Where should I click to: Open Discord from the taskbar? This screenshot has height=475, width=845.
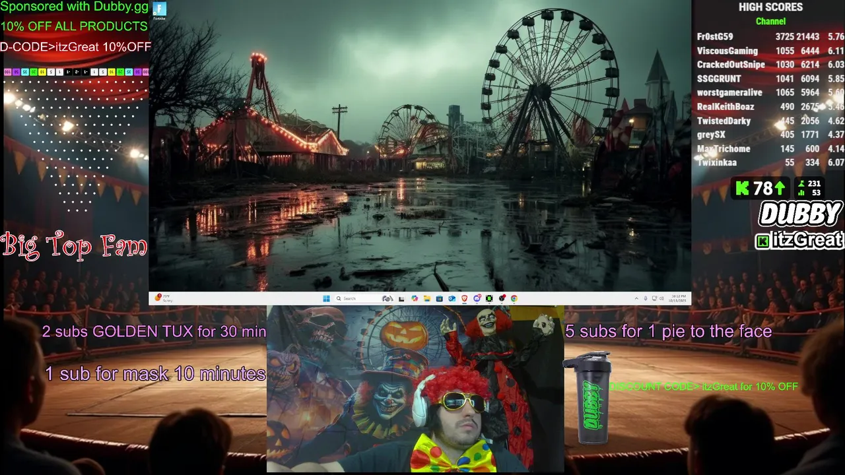pos(477,298)
